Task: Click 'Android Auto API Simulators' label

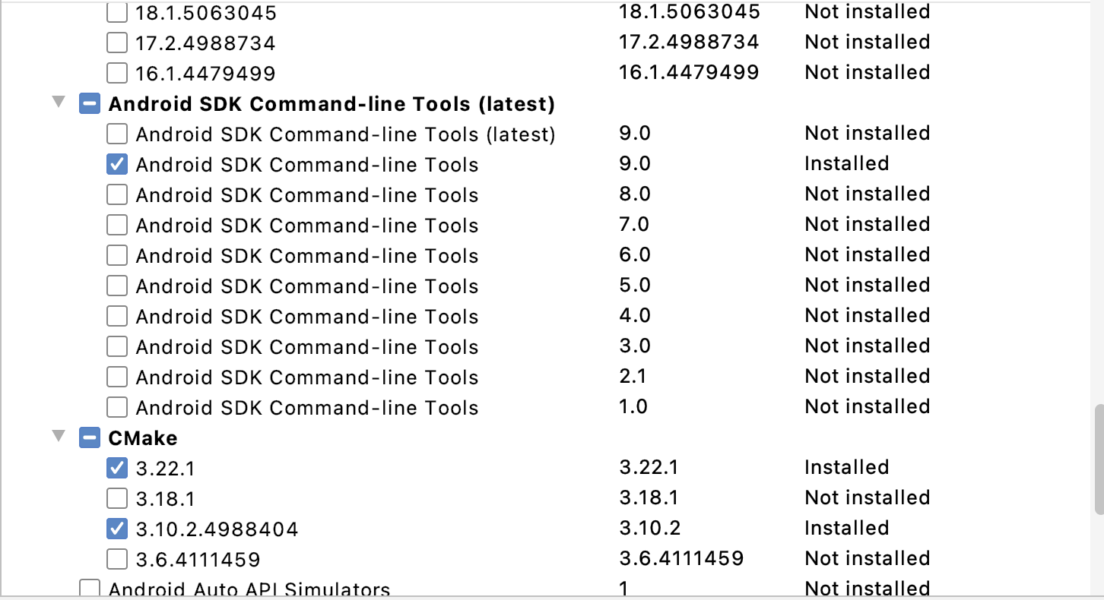Action: [x=249, y=590]
